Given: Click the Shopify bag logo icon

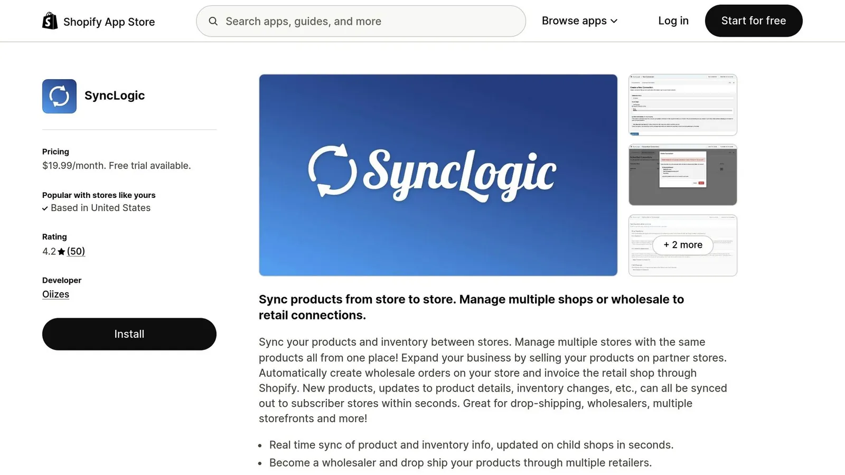Looking at the screenshot, I should pos(50,21).
